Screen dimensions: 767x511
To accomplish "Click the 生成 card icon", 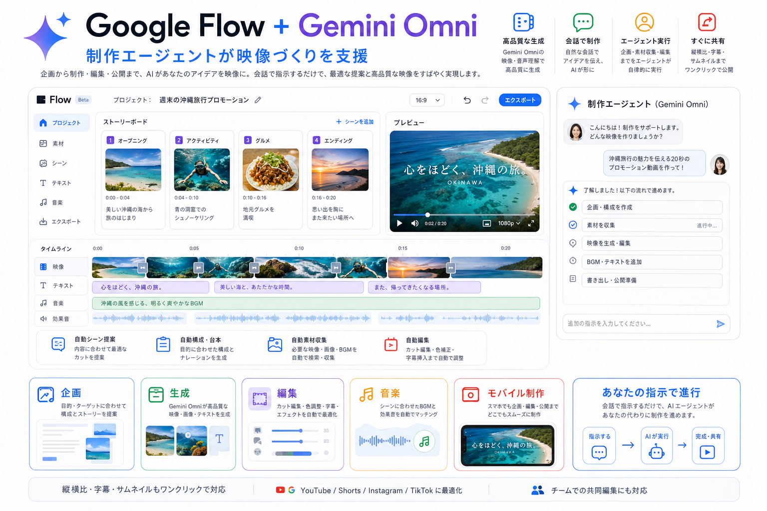I will 156,395.
